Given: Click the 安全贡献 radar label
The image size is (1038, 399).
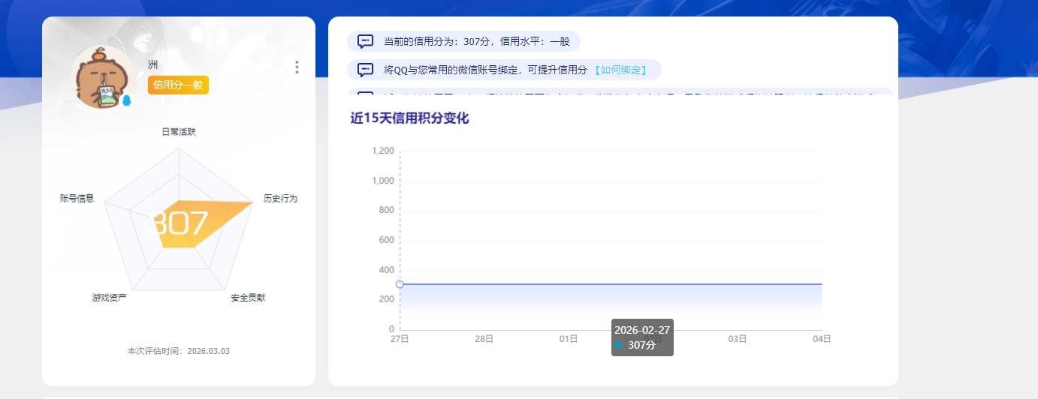Looking at the screenshot, I should (x=248, y=298).
